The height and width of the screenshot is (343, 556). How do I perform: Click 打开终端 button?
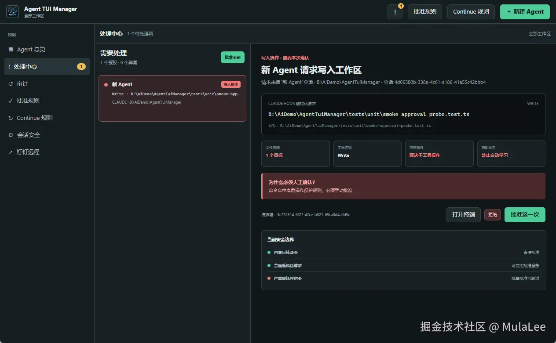click(464, 215)
